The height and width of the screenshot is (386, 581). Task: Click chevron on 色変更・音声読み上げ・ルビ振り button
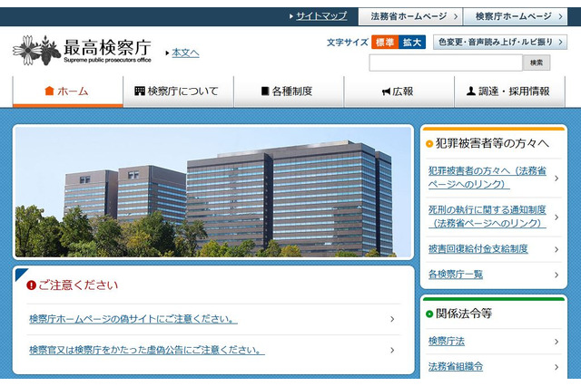coord(560,43)
